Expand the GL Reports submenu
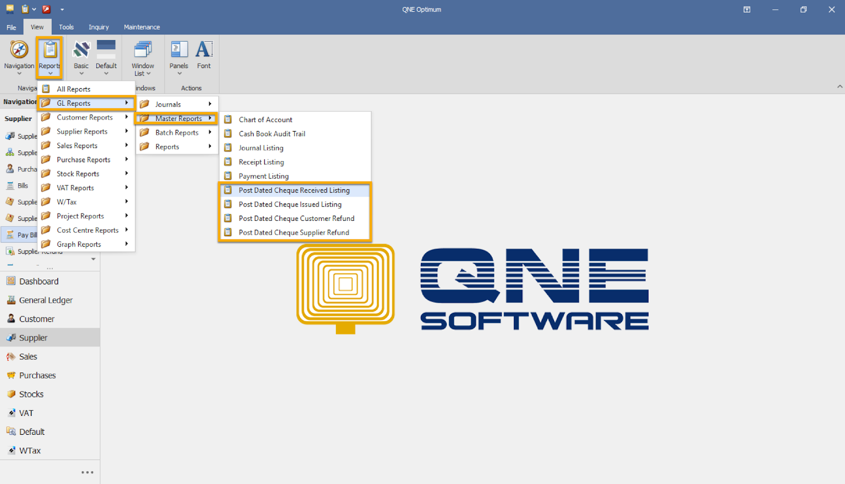The width and height of the screenshot is (845, 484). pos(87,103)
